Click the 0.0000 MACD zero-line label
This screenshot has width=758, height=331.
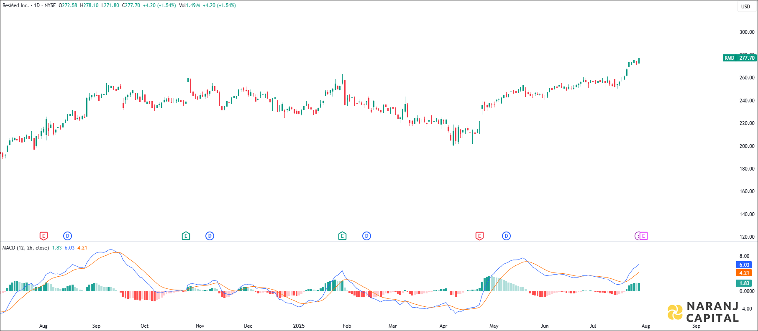click(747, 291)
